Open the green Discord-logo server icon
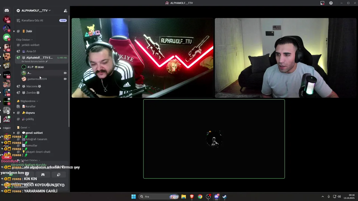This screenshot has width=358, height=201. click(x=7, y=37)
